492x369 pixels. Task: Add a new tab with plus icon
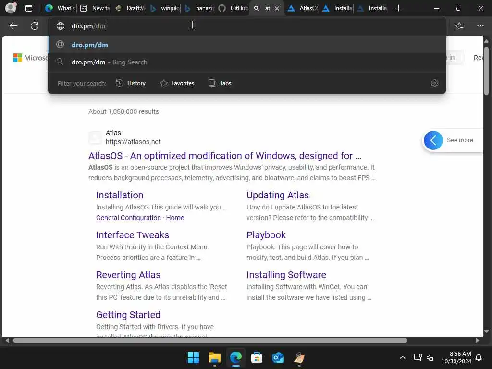tap(398, 8)
